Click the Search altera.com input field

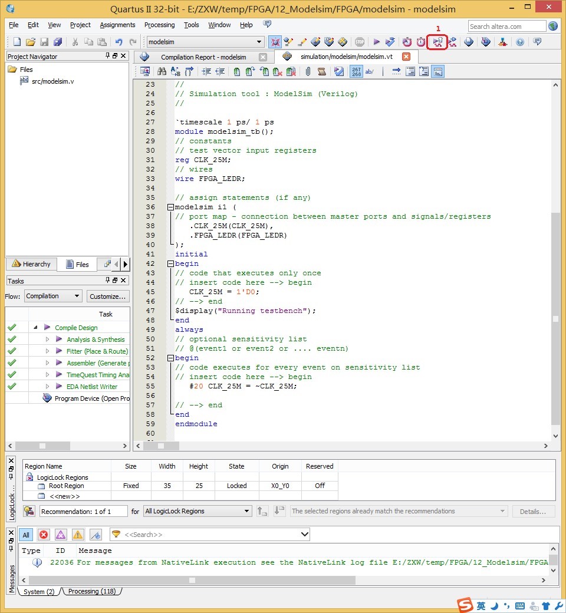tap(507, 26)
